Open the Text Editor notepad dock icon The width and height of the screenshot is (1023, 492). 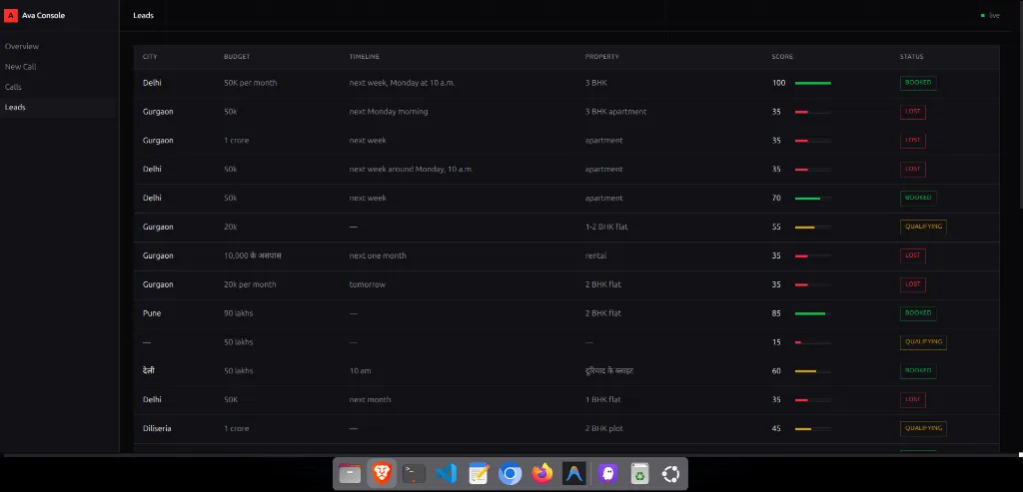point(479,474)
